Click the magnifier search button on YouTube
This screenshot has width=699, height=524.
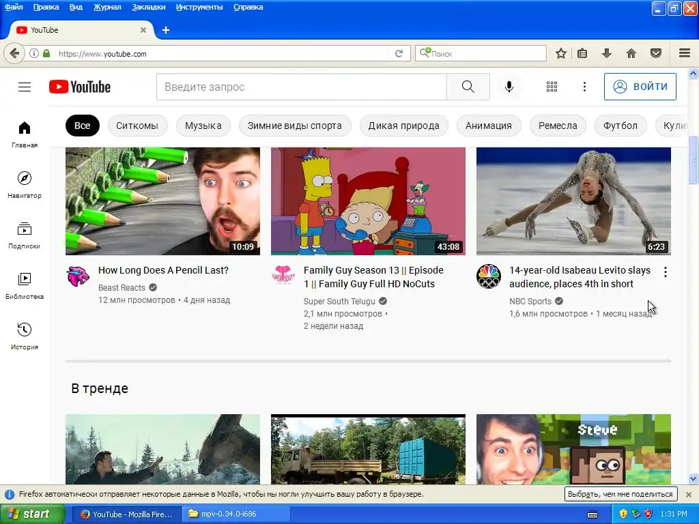coord(468,87)
